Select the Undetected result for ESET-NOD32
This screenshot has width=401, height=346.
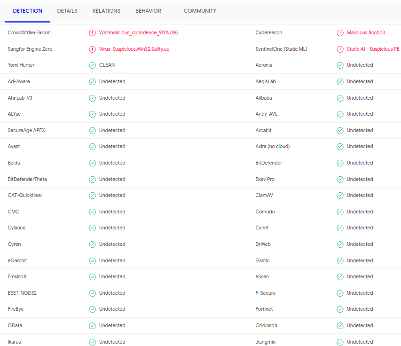point(112,293)
